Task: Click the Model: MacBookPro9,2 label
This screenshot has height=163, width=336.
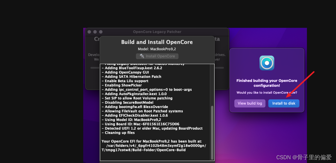Action: pos(157,49)
